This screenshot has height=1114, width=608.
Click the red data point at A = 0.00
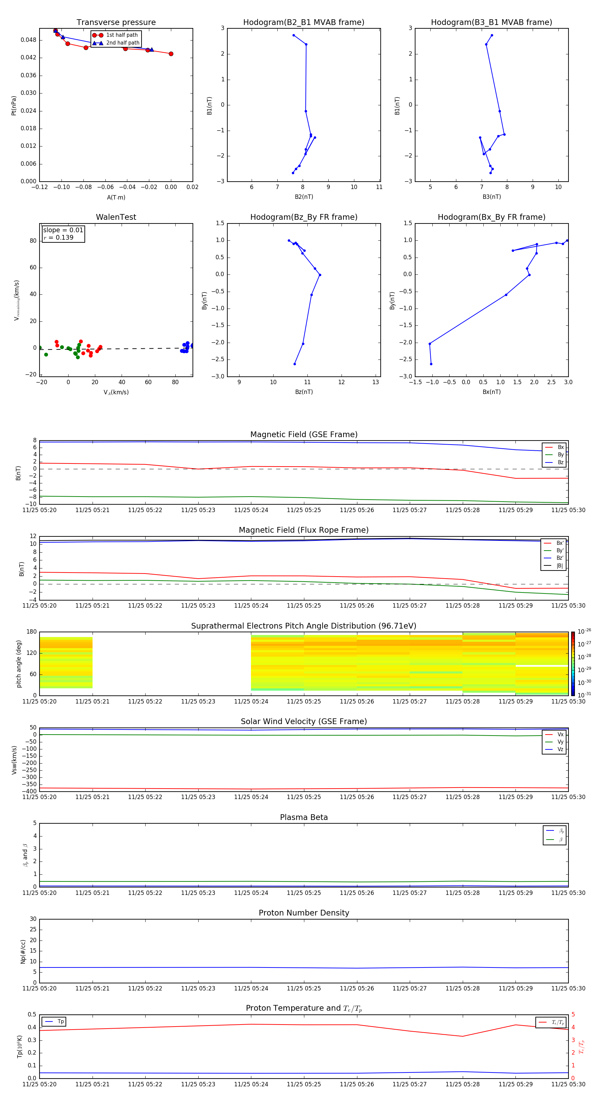point(171,54)
